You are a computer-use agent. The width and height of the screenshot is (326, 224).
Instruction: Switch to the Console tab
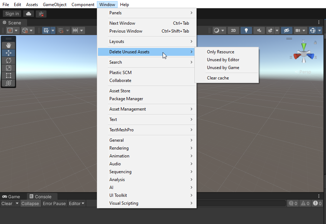[x=42, y=196]
